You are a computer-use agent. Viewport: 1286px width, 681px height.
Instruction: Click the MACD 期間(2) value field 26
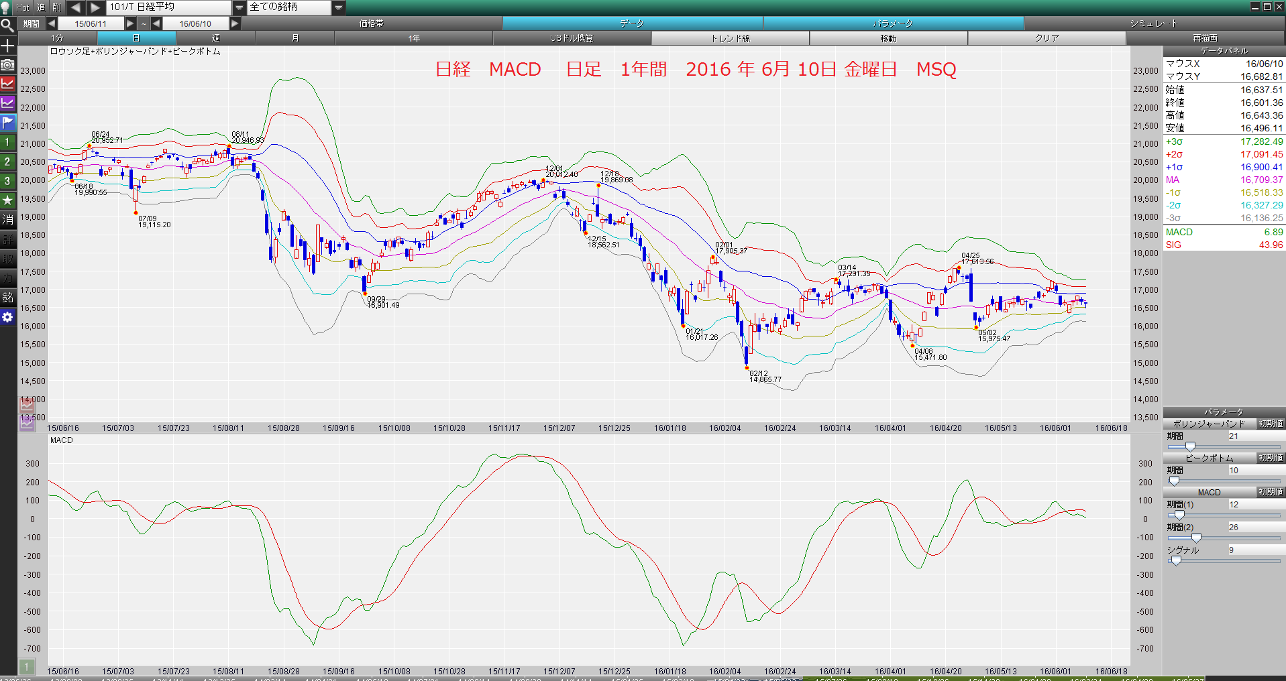click(1256, 528)
